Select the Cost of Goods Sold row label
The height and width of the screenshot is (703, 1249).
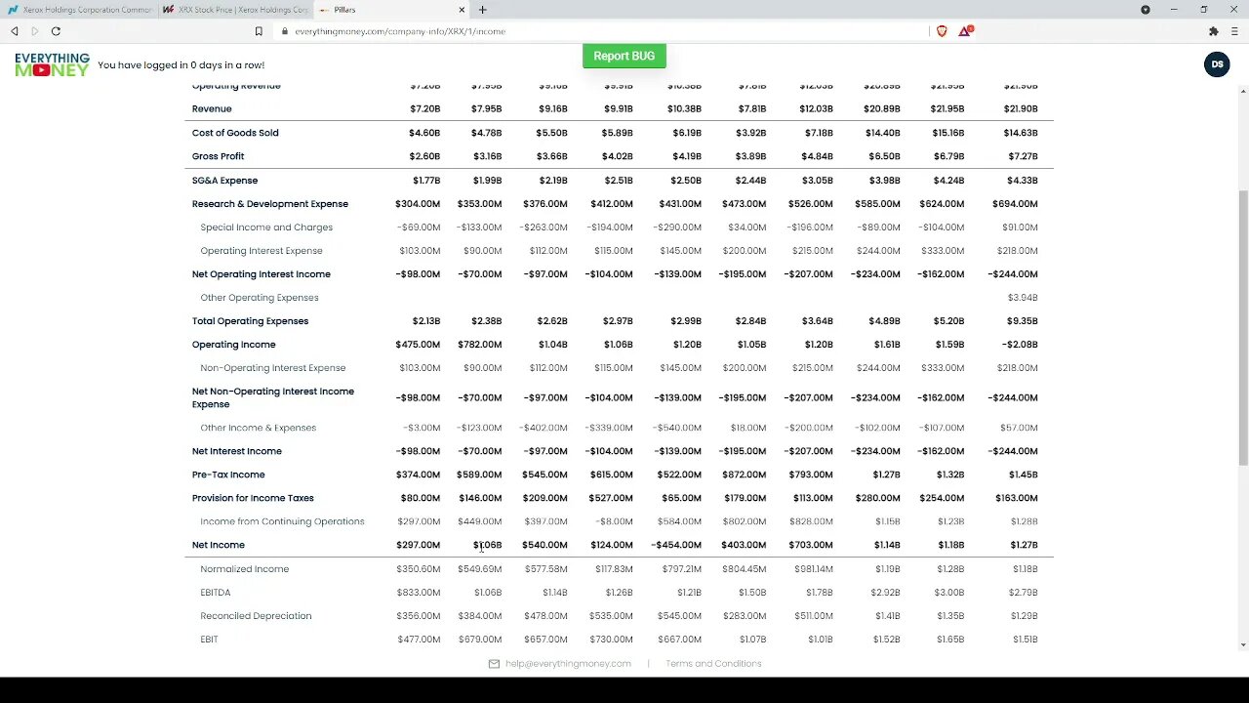(235, 133)
